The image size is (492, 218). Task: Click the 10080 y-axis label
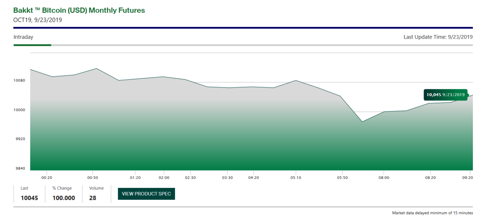pos(19,81)
